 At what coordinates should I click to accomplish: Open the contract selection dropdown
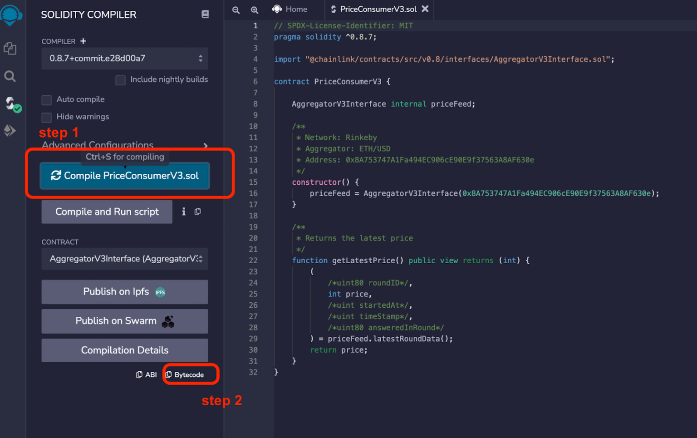point(125,259)
